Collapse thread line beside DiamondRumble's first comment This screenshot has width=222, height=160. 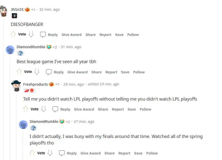click(x=10, y=111)
